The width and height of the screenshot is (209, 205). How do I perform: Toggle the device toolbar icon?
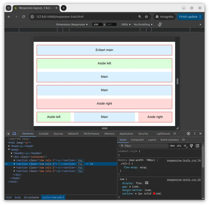click(14, 134)
